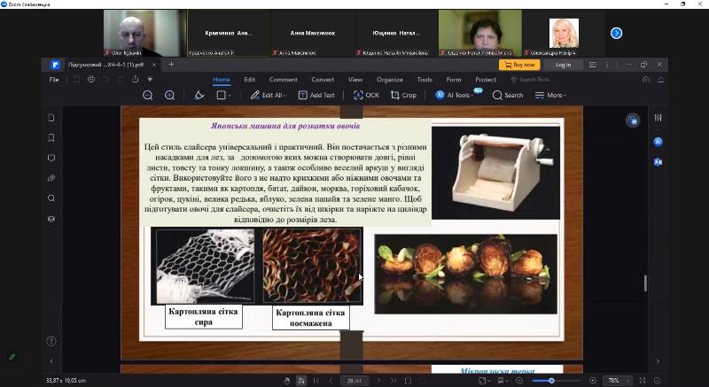Open a new tab with plus icon
The height and width of the screenshot is (387, 709).
tap(171, 65)
